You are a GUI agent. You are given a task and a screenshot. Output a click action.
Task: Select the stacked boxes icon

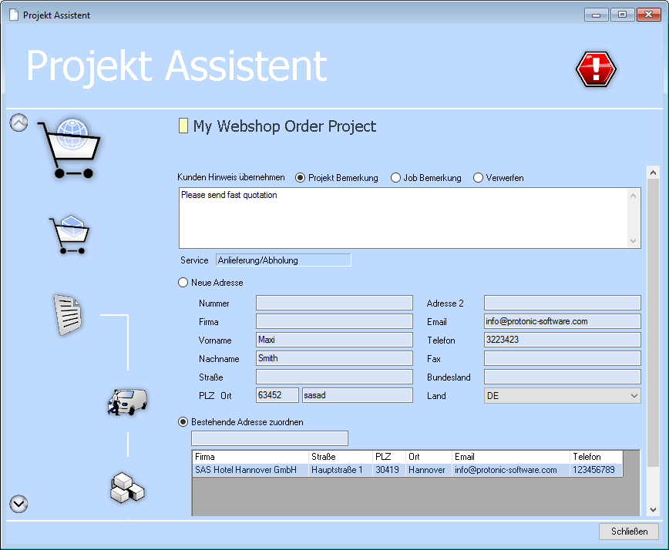[x=126, y=488]
